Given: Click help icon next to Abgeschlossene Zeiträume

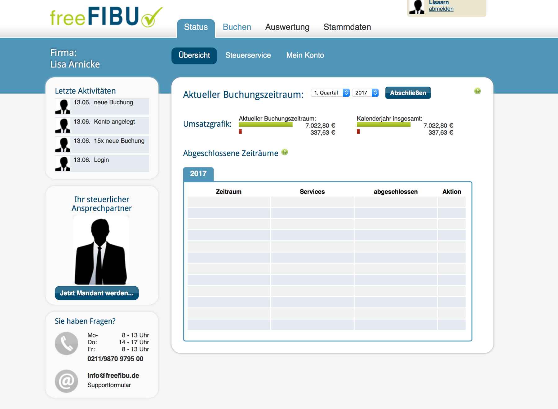Looking at the screenshot, I should point(285,152).
